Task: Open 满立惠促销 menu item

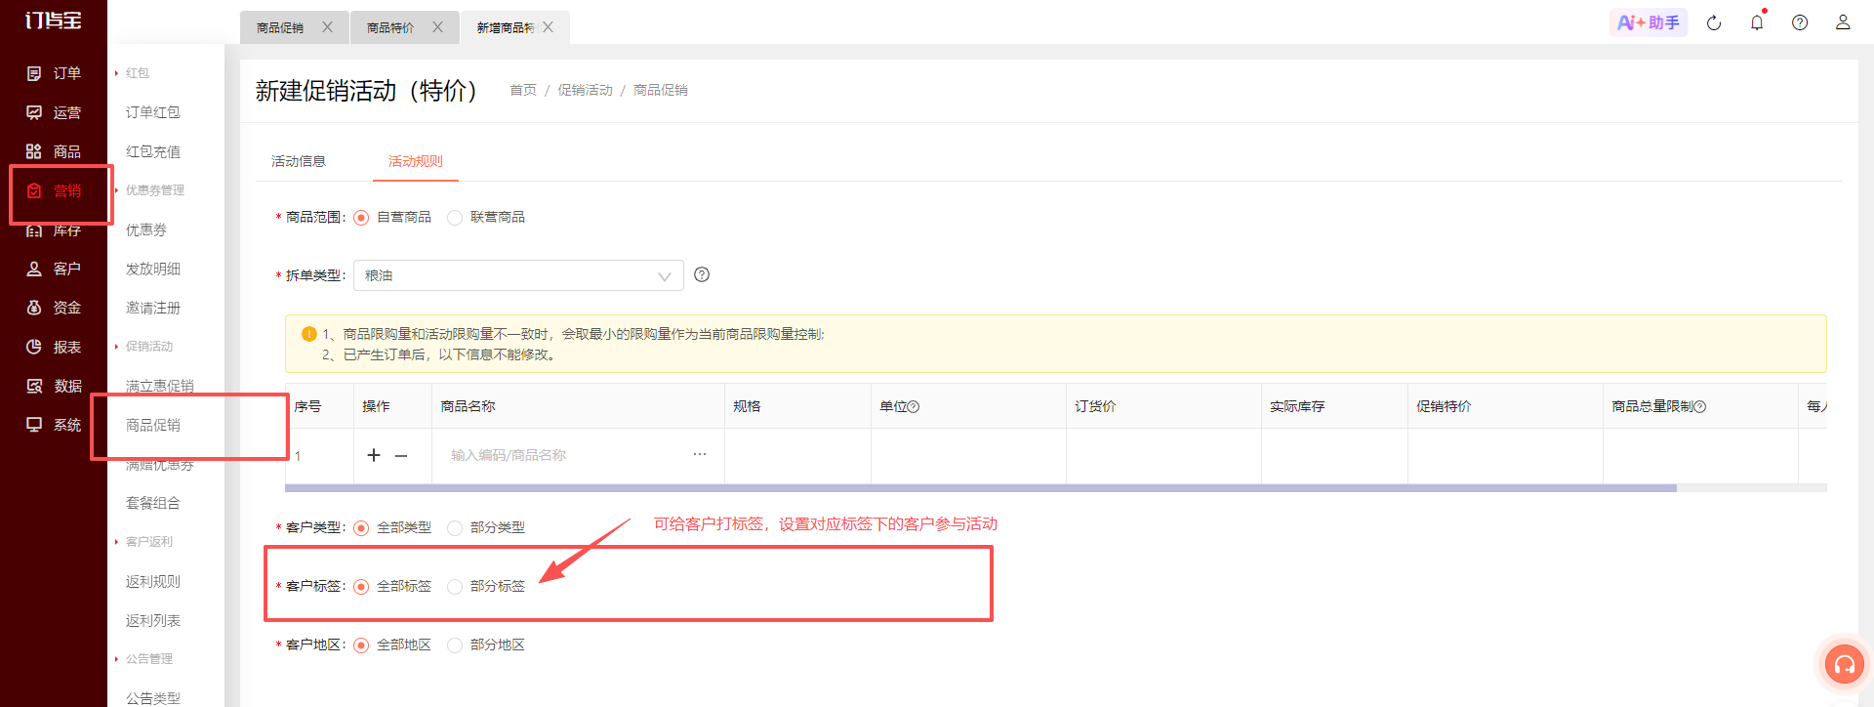Action: point(160,386)
